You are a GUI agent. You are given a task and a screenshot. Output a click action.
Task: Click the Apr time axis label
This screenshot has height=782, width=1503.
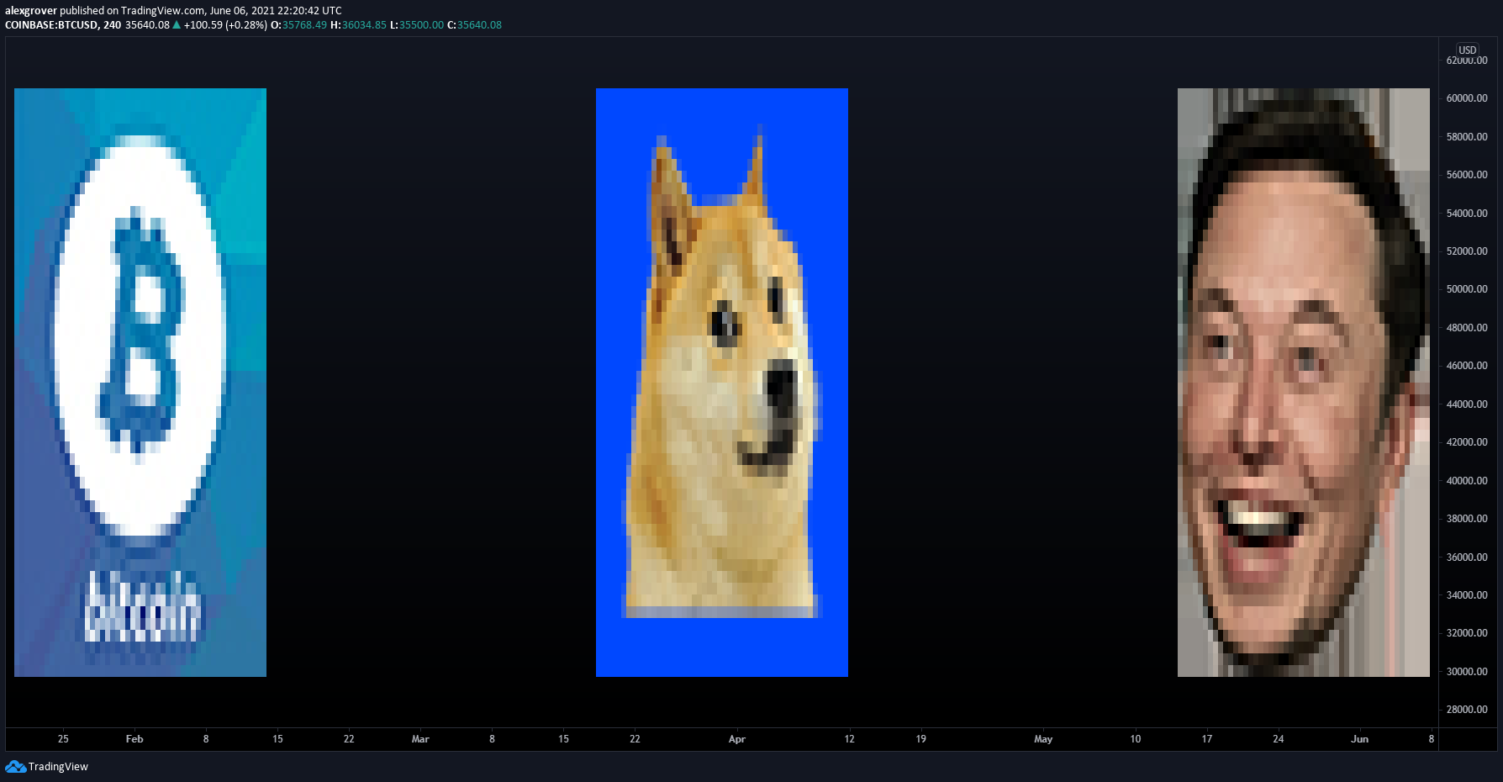pos(737,739)
